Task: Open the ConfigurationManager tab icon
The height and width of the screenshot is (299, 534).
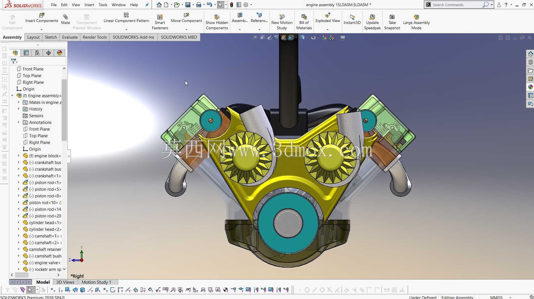Action: (x=37, y=53)
